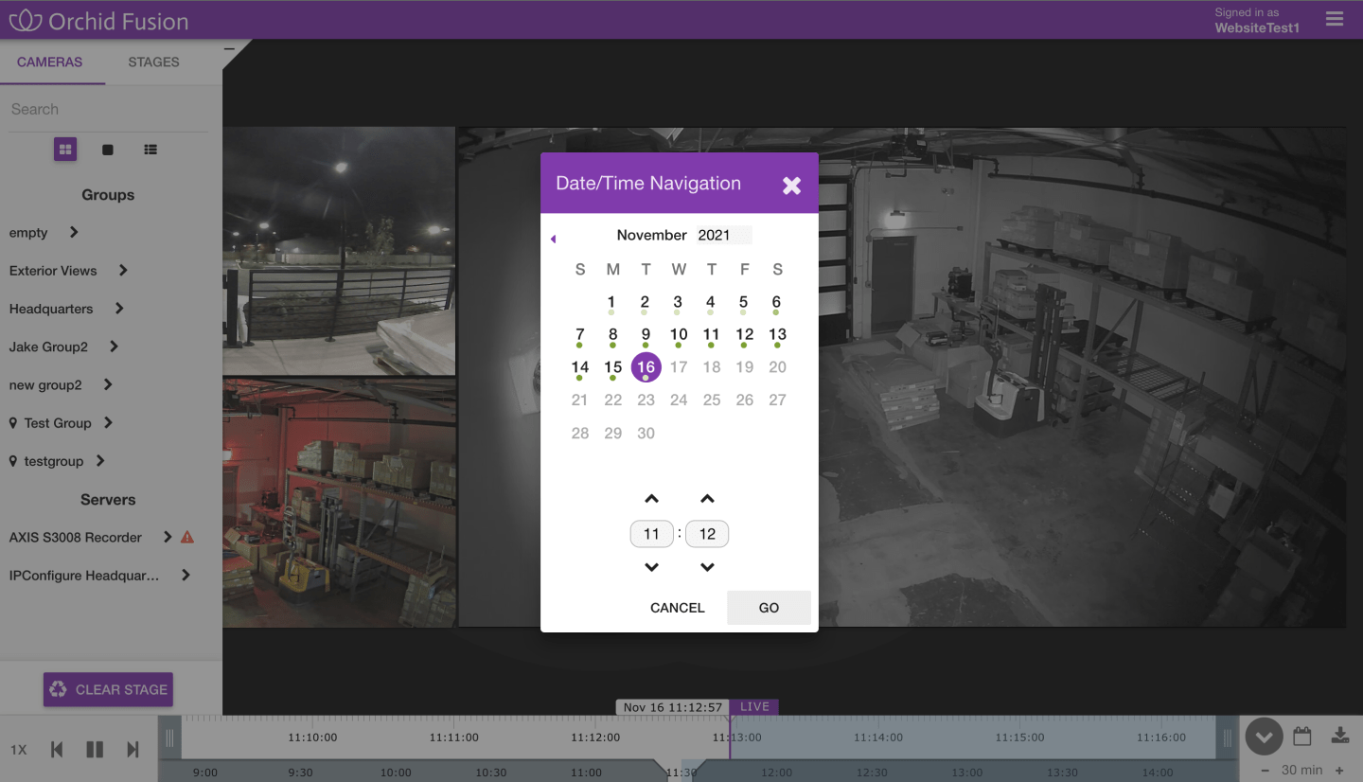Click location pin icon beside Test Group
This screenshot has width=1363, height=782.
[13, 423]
